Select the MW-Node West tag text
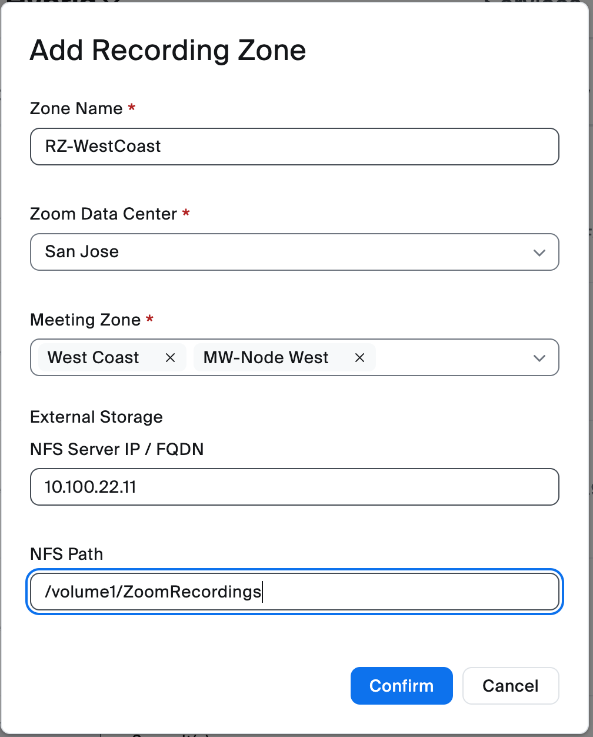Screen dimensions: 593x737 pos(266,358)
